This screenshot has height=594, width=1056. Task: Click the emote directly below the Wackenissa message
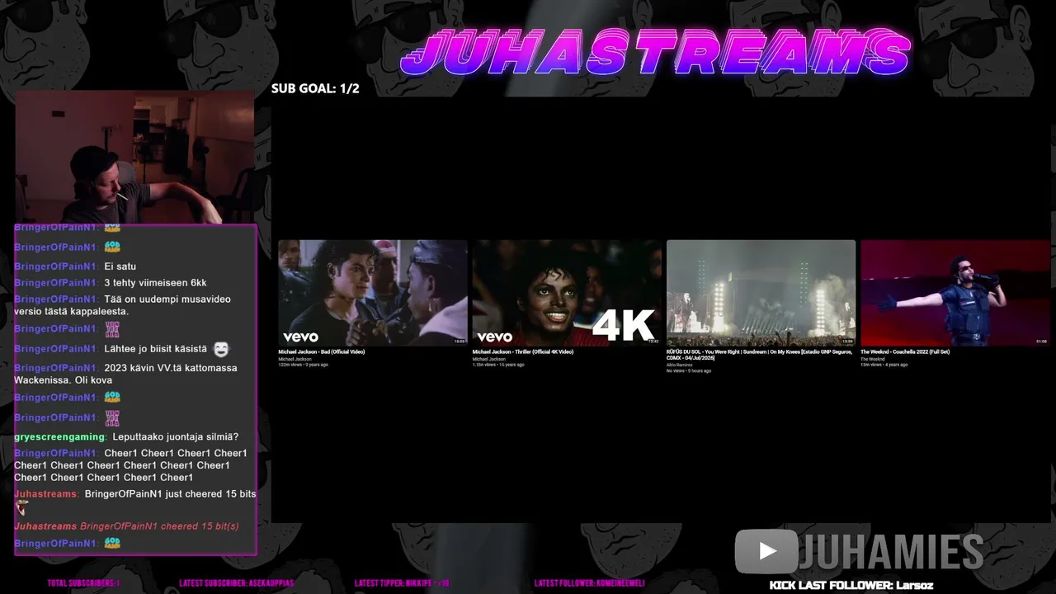point(112,398)
